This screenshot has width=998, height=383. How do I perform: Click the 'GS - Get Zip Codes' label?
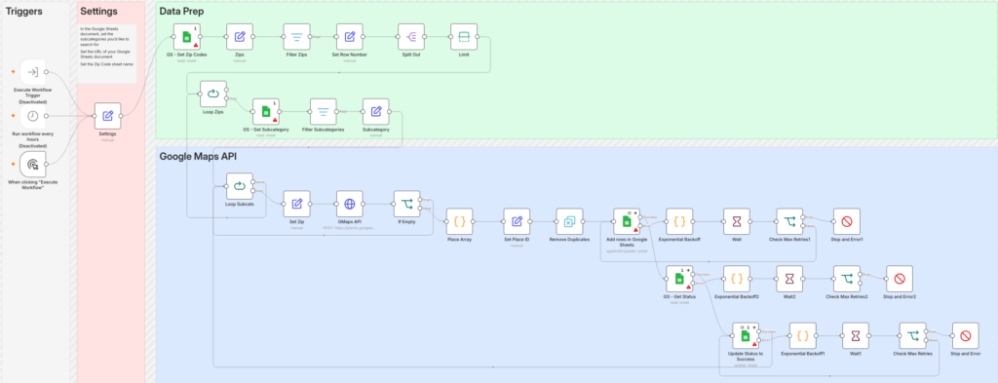pyautogui.click(x=186, y=55)
